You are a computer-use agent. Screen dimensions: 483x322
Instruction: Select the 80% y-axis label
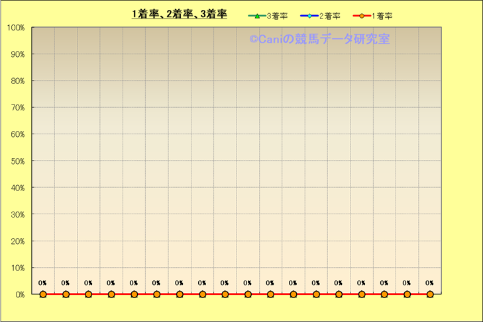point(17,81)
